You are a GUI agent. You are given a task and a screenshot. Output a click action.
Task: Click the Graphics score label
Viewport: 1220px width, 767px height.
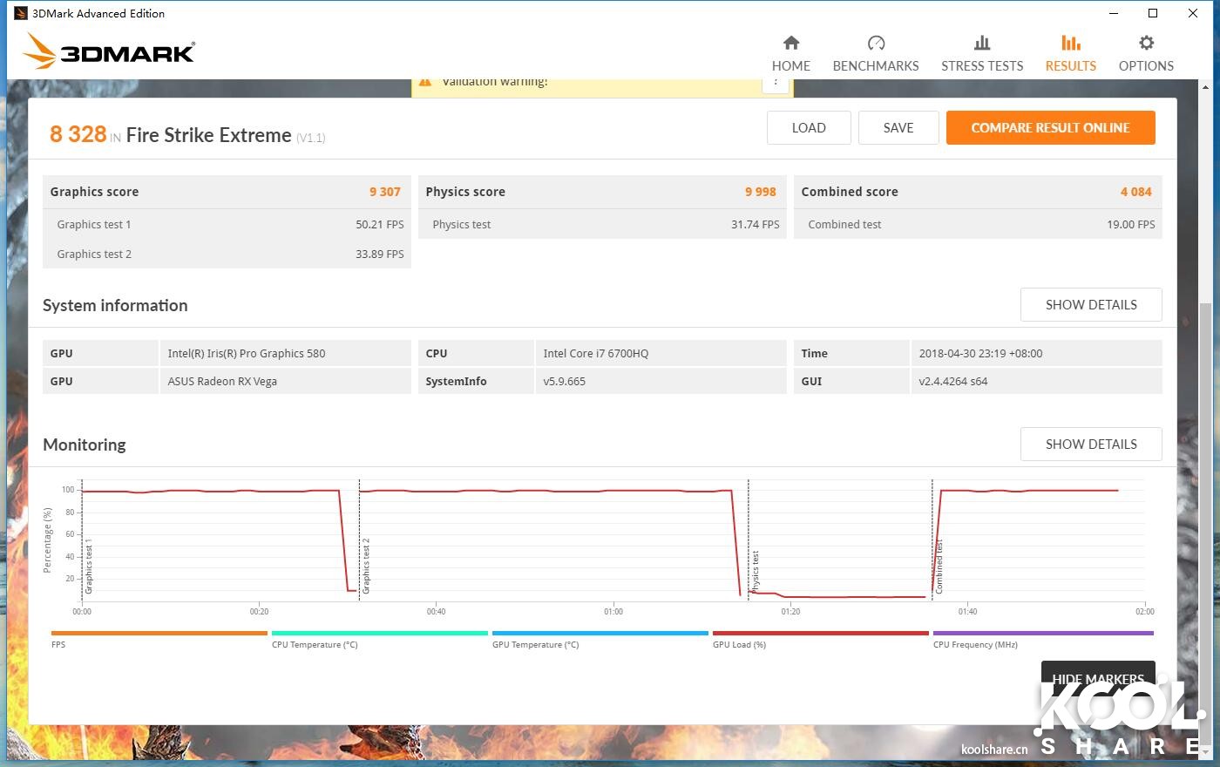(x=94, y=192)
